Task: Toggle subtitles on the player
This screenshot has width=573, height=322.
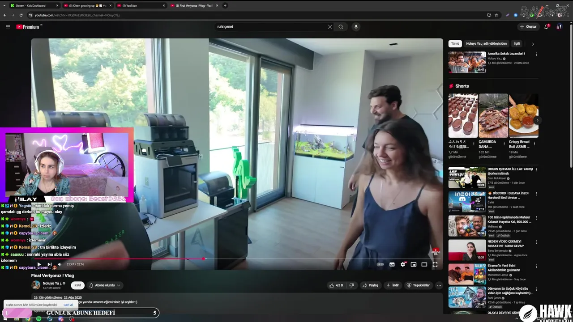Action: [x=392, y=264]
